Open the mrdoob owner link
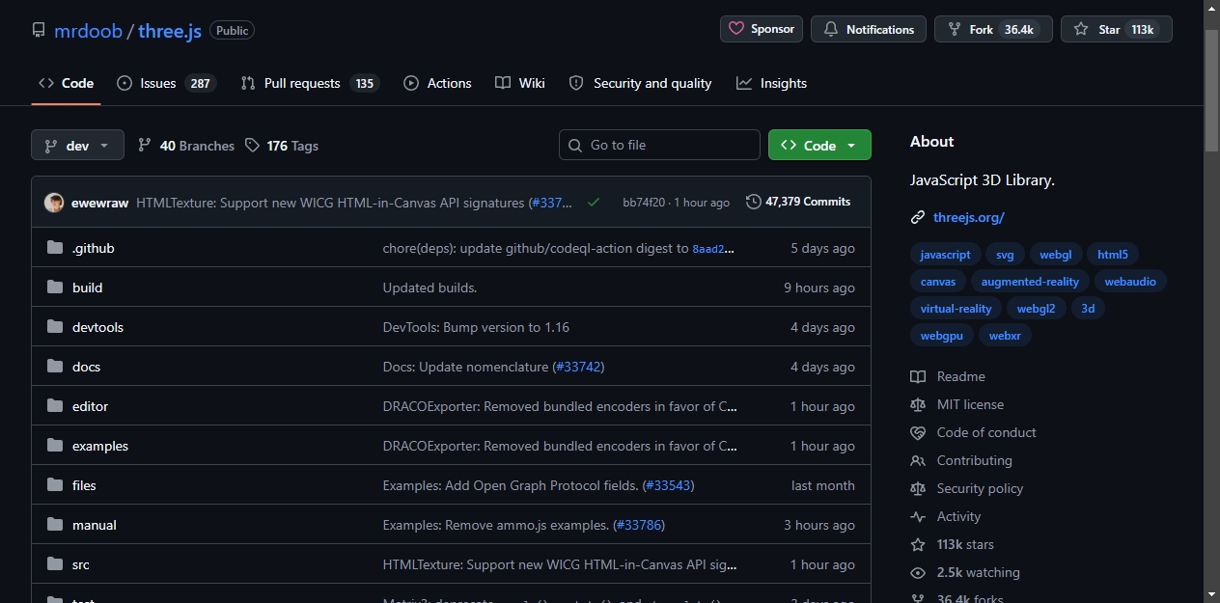 (x=88, y=30)
